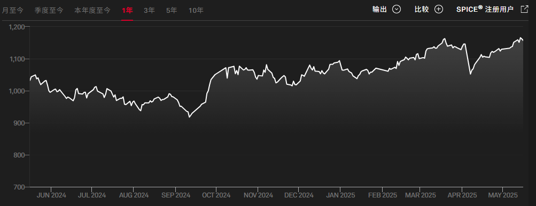
Task: Open the SPICE external link arrow icon
Action: click(x=524, y=10)
